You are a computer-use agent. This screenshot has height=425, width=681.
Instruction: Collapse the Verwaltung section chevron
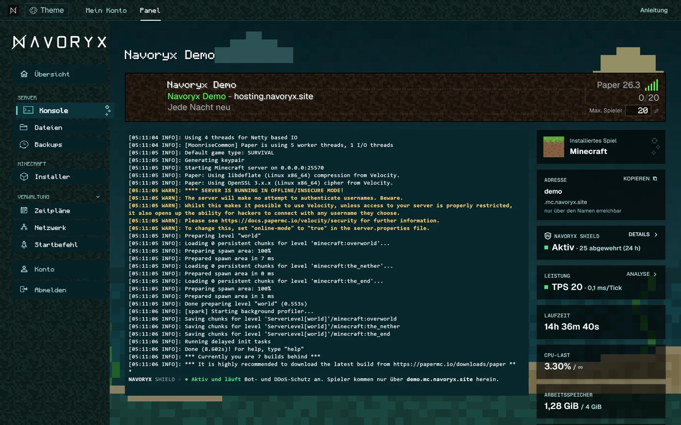pyautogui.click(x=98, y=197)
